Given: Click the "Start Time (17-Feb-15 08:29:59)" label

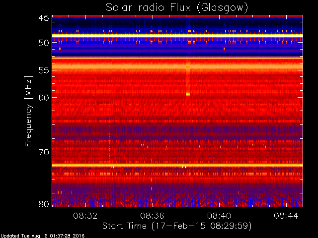Looking at the screenshot, I should [177, 226].
